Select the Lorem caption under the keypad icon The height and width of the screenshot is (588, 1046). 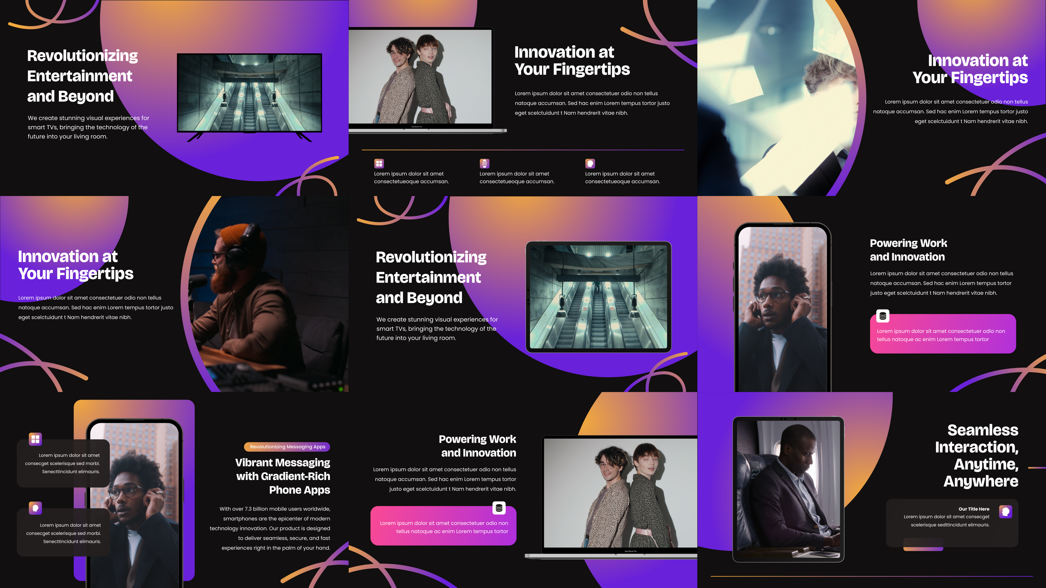(517, 177)
